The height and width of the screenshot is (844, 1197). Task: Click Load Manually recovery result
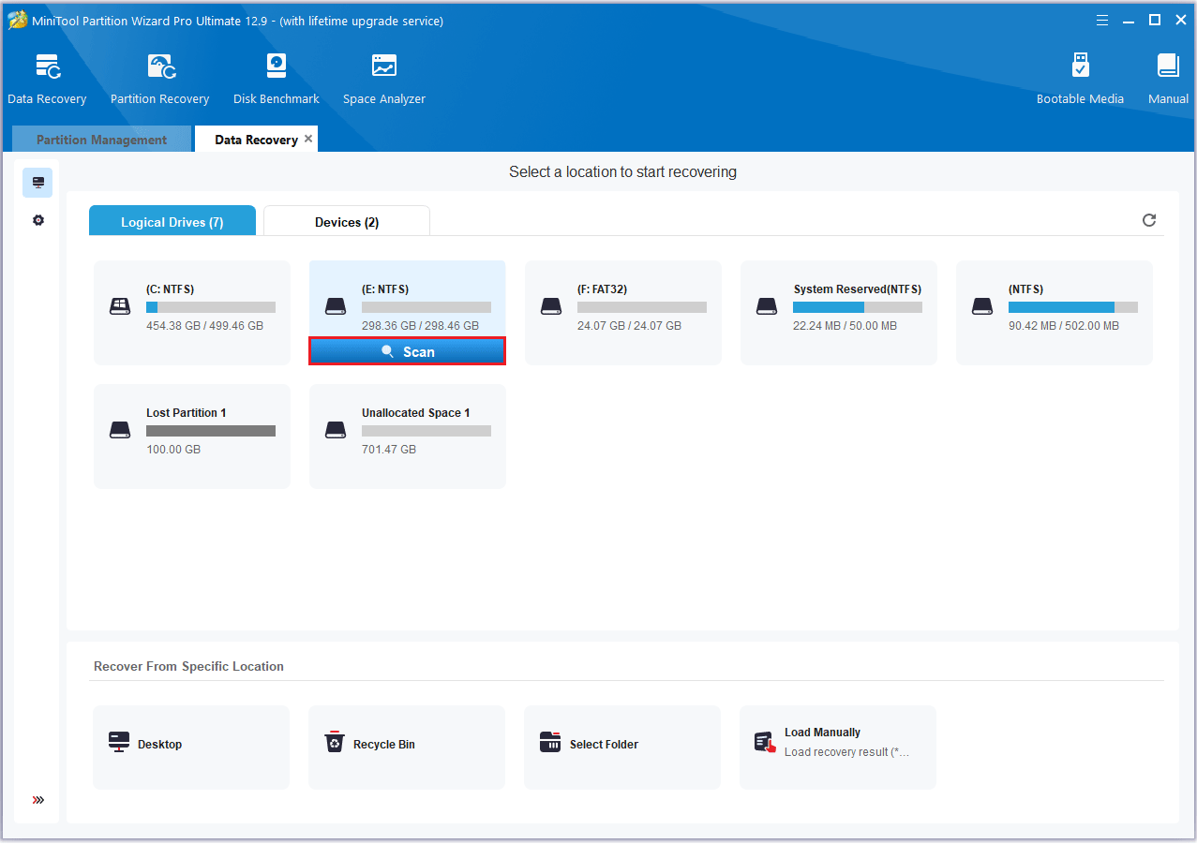pos(838,745)
